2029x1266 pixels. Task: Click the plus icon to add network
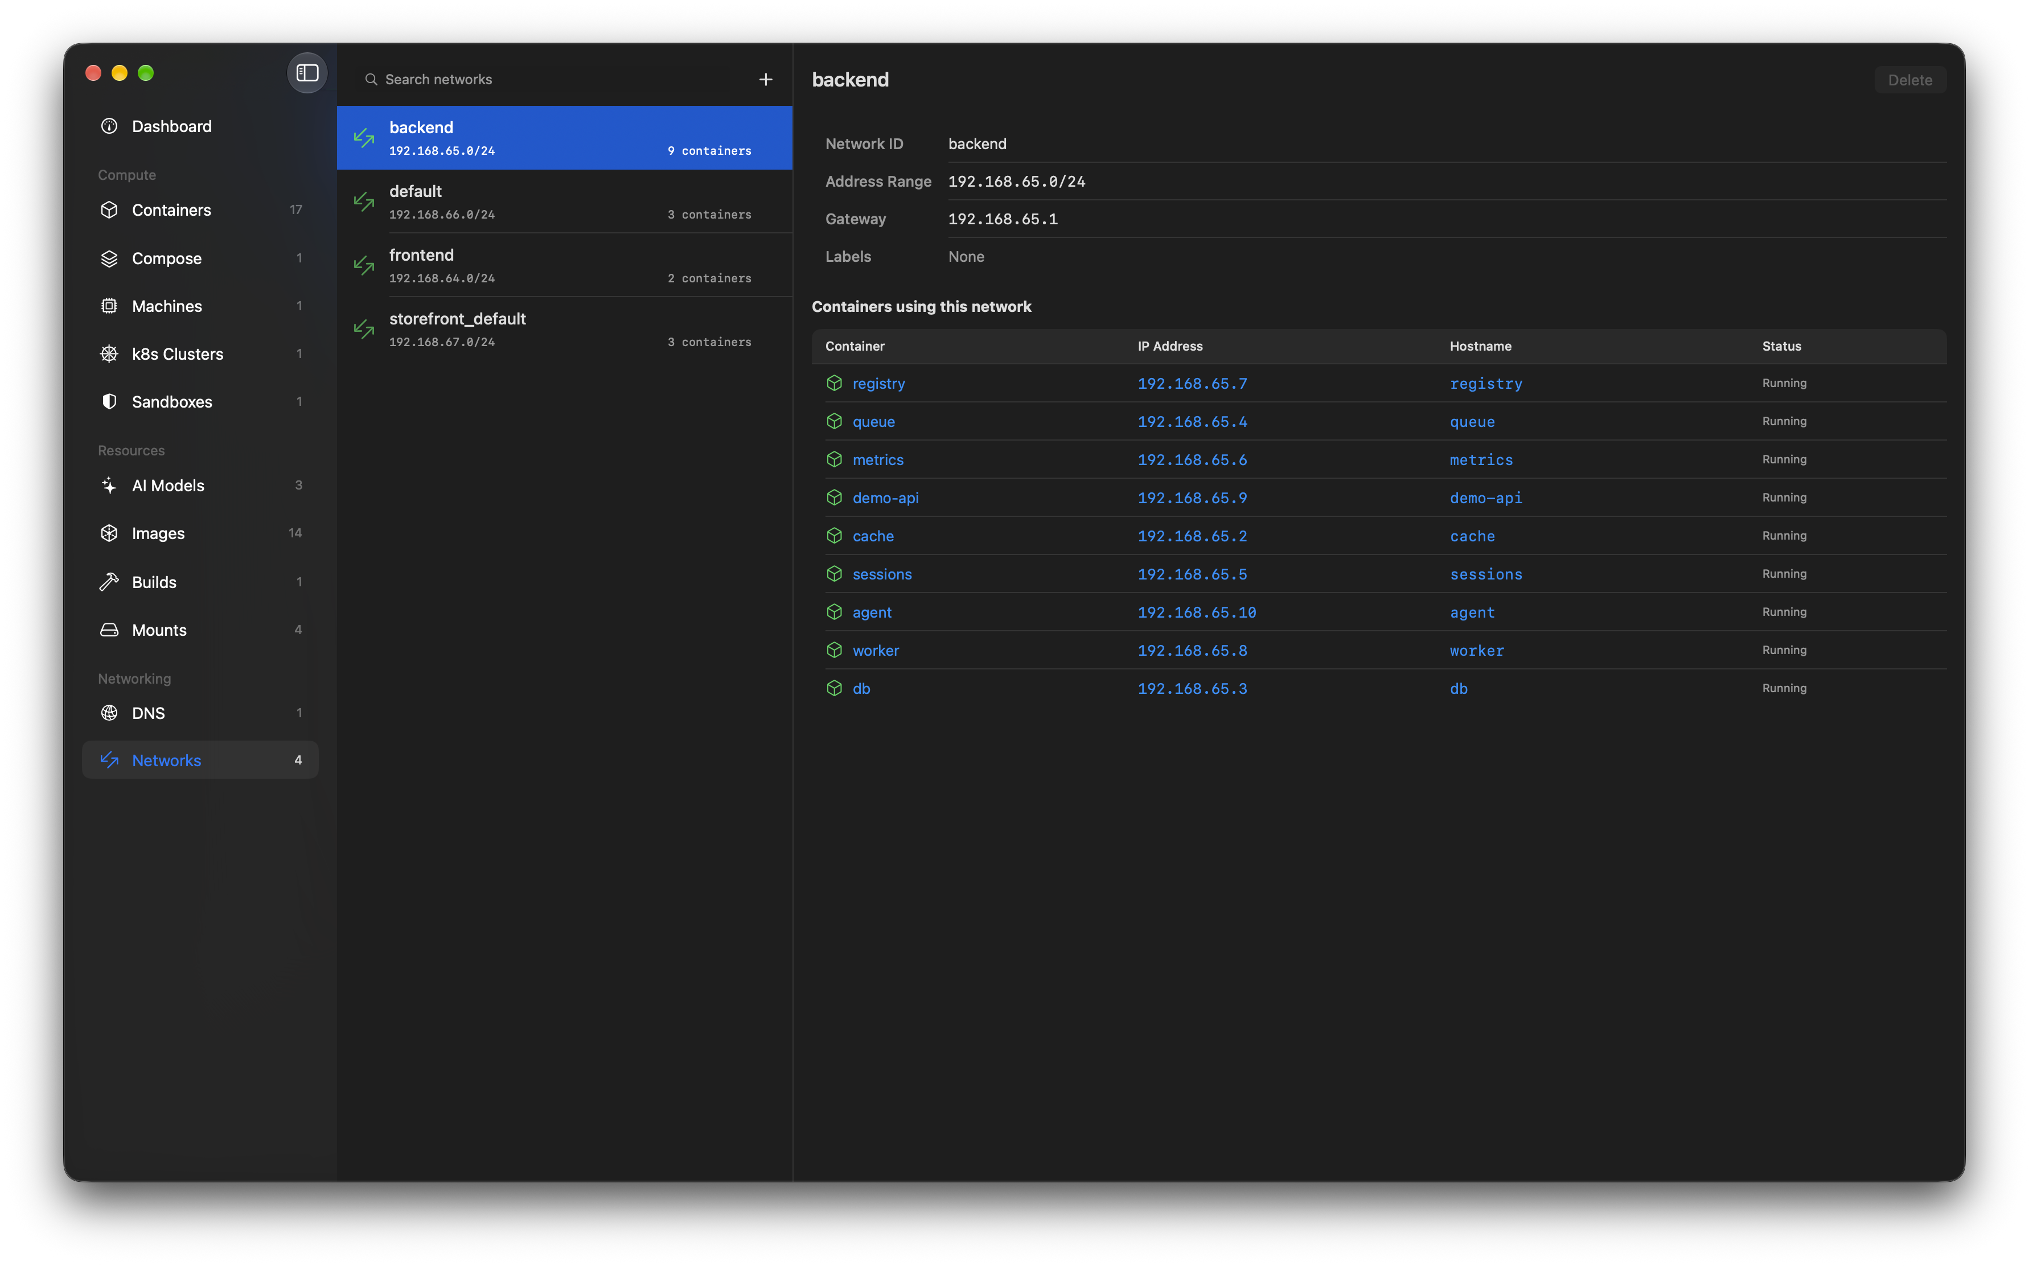coord(765,80)
